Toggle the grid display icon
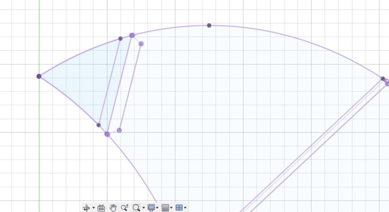This screenshot has height=212, width=389. pyautogui.click(x=165, y=207)
